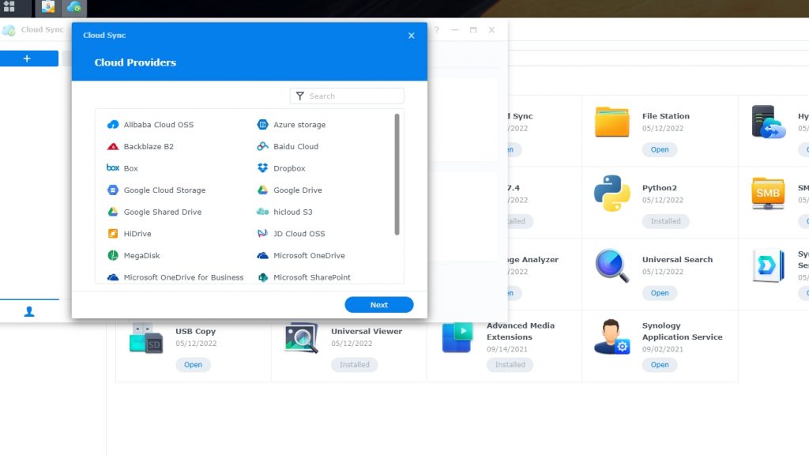Click the Universal Viewer package icon
The height and width of the screenshot is (455, 809).
coord(301,338)
